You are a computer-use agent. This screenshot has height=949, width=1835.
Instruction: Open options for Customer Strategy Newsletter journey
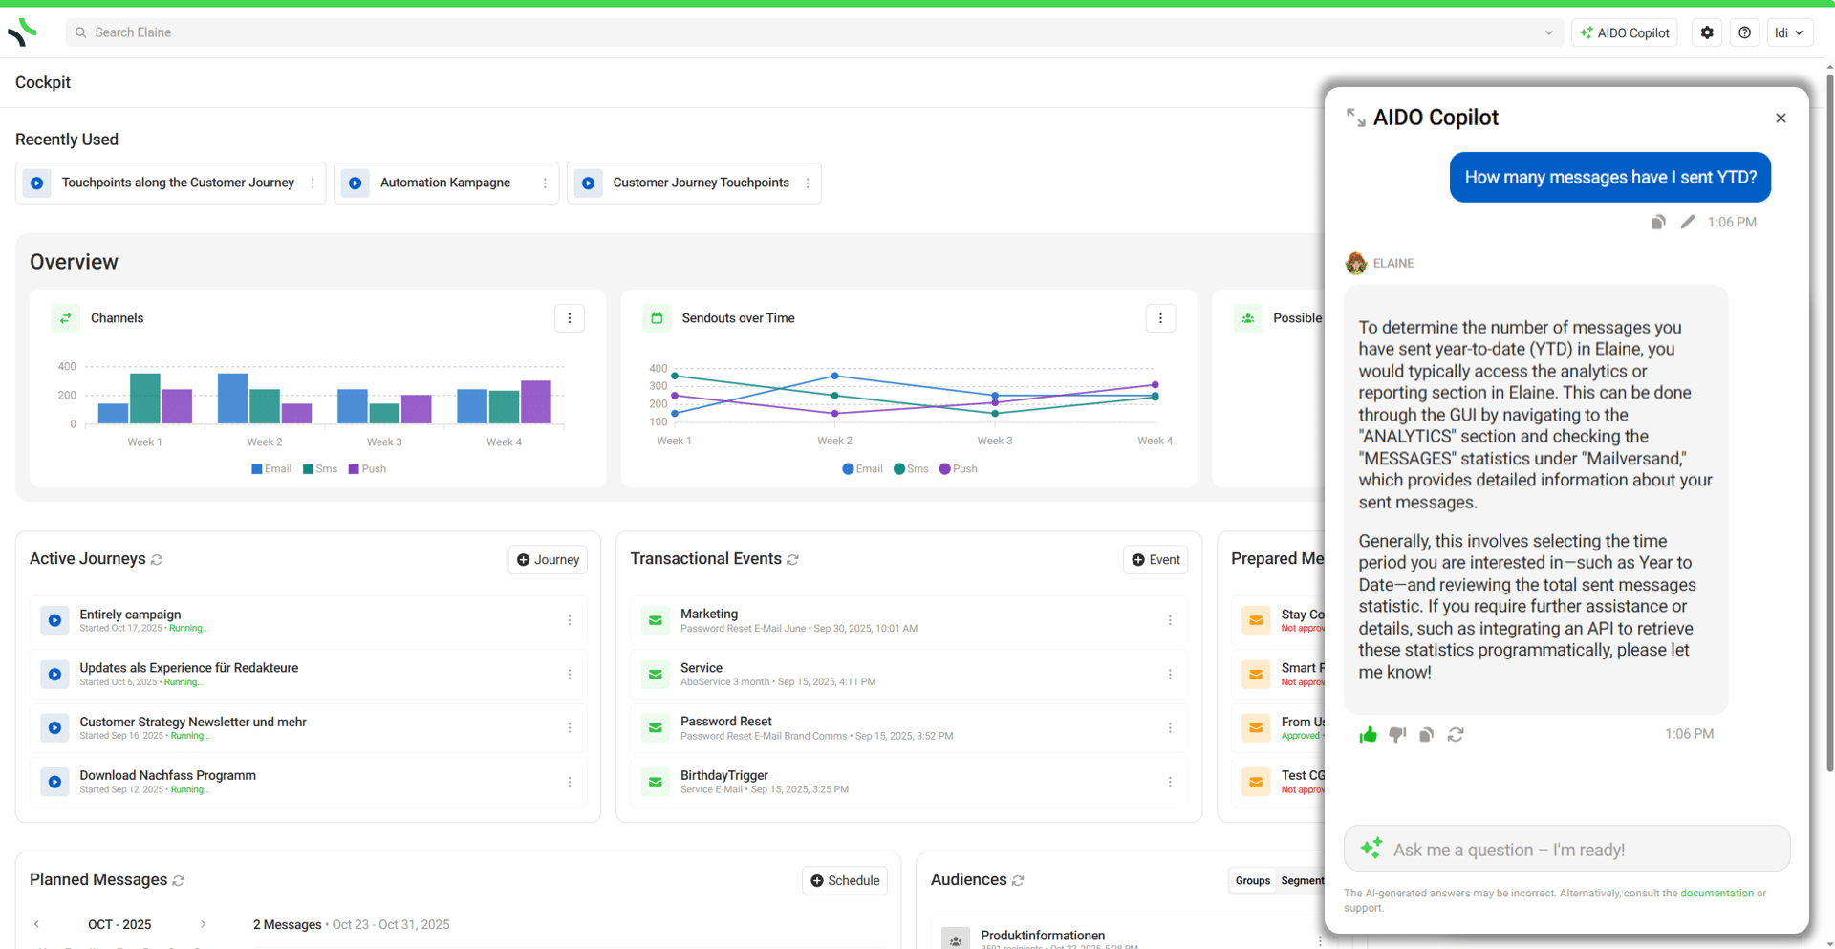tap(570, 728)
